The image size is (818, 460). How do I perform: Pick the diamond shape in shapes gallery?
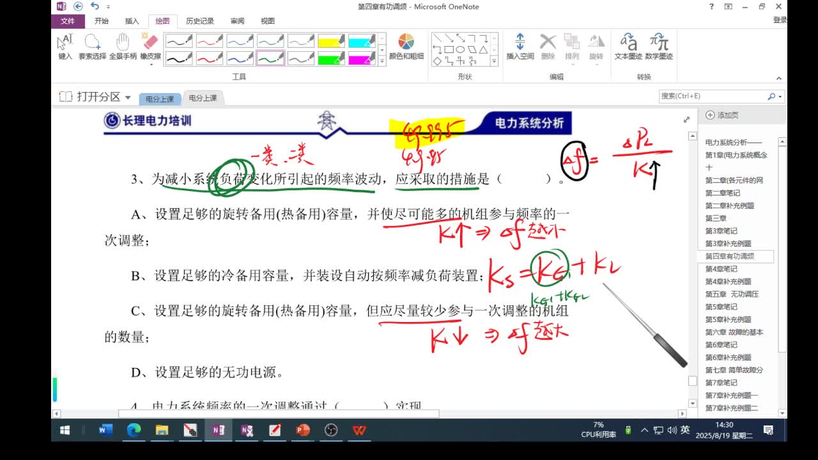[437, 61]
